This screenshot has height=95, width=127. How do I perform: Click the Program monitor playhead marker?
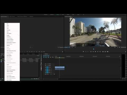click(x=94, y=49)
